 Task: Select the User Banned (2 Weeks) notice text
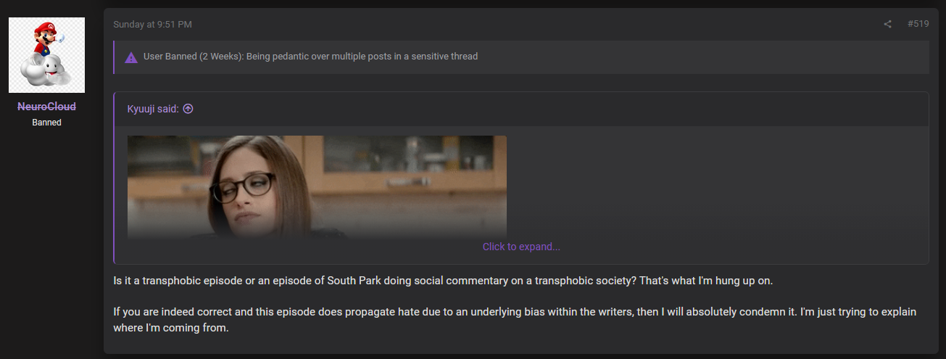(310, 56)
